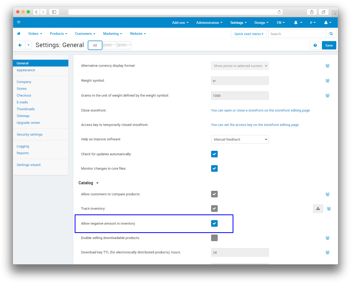351x283 pixels.
Task: Uncheck Allow negative amount in inventory
Action: click(214, 224)
